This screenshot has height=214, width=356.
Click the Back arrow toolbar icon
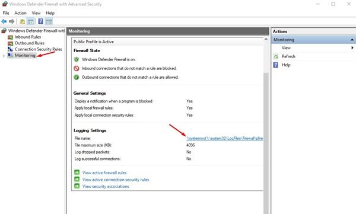point(4,21)
